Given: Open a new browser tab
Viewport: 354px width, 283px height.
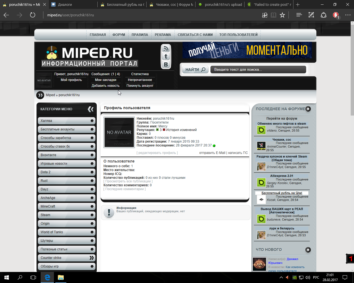Looking at the screenshot, I should 298,4.
